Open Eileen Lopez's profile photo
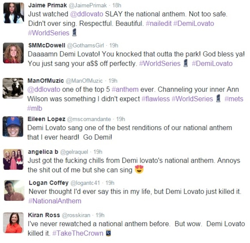This screenshot has height=243, width=250. pyautogui.click(x=13, y=126)
